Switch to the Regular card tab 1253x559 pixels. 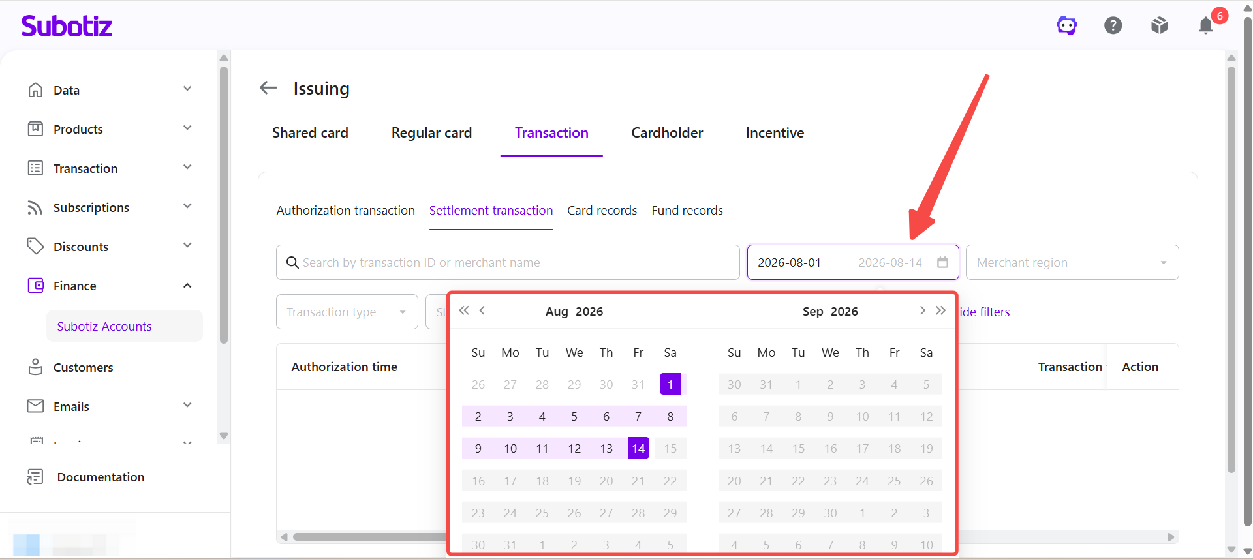431,132
